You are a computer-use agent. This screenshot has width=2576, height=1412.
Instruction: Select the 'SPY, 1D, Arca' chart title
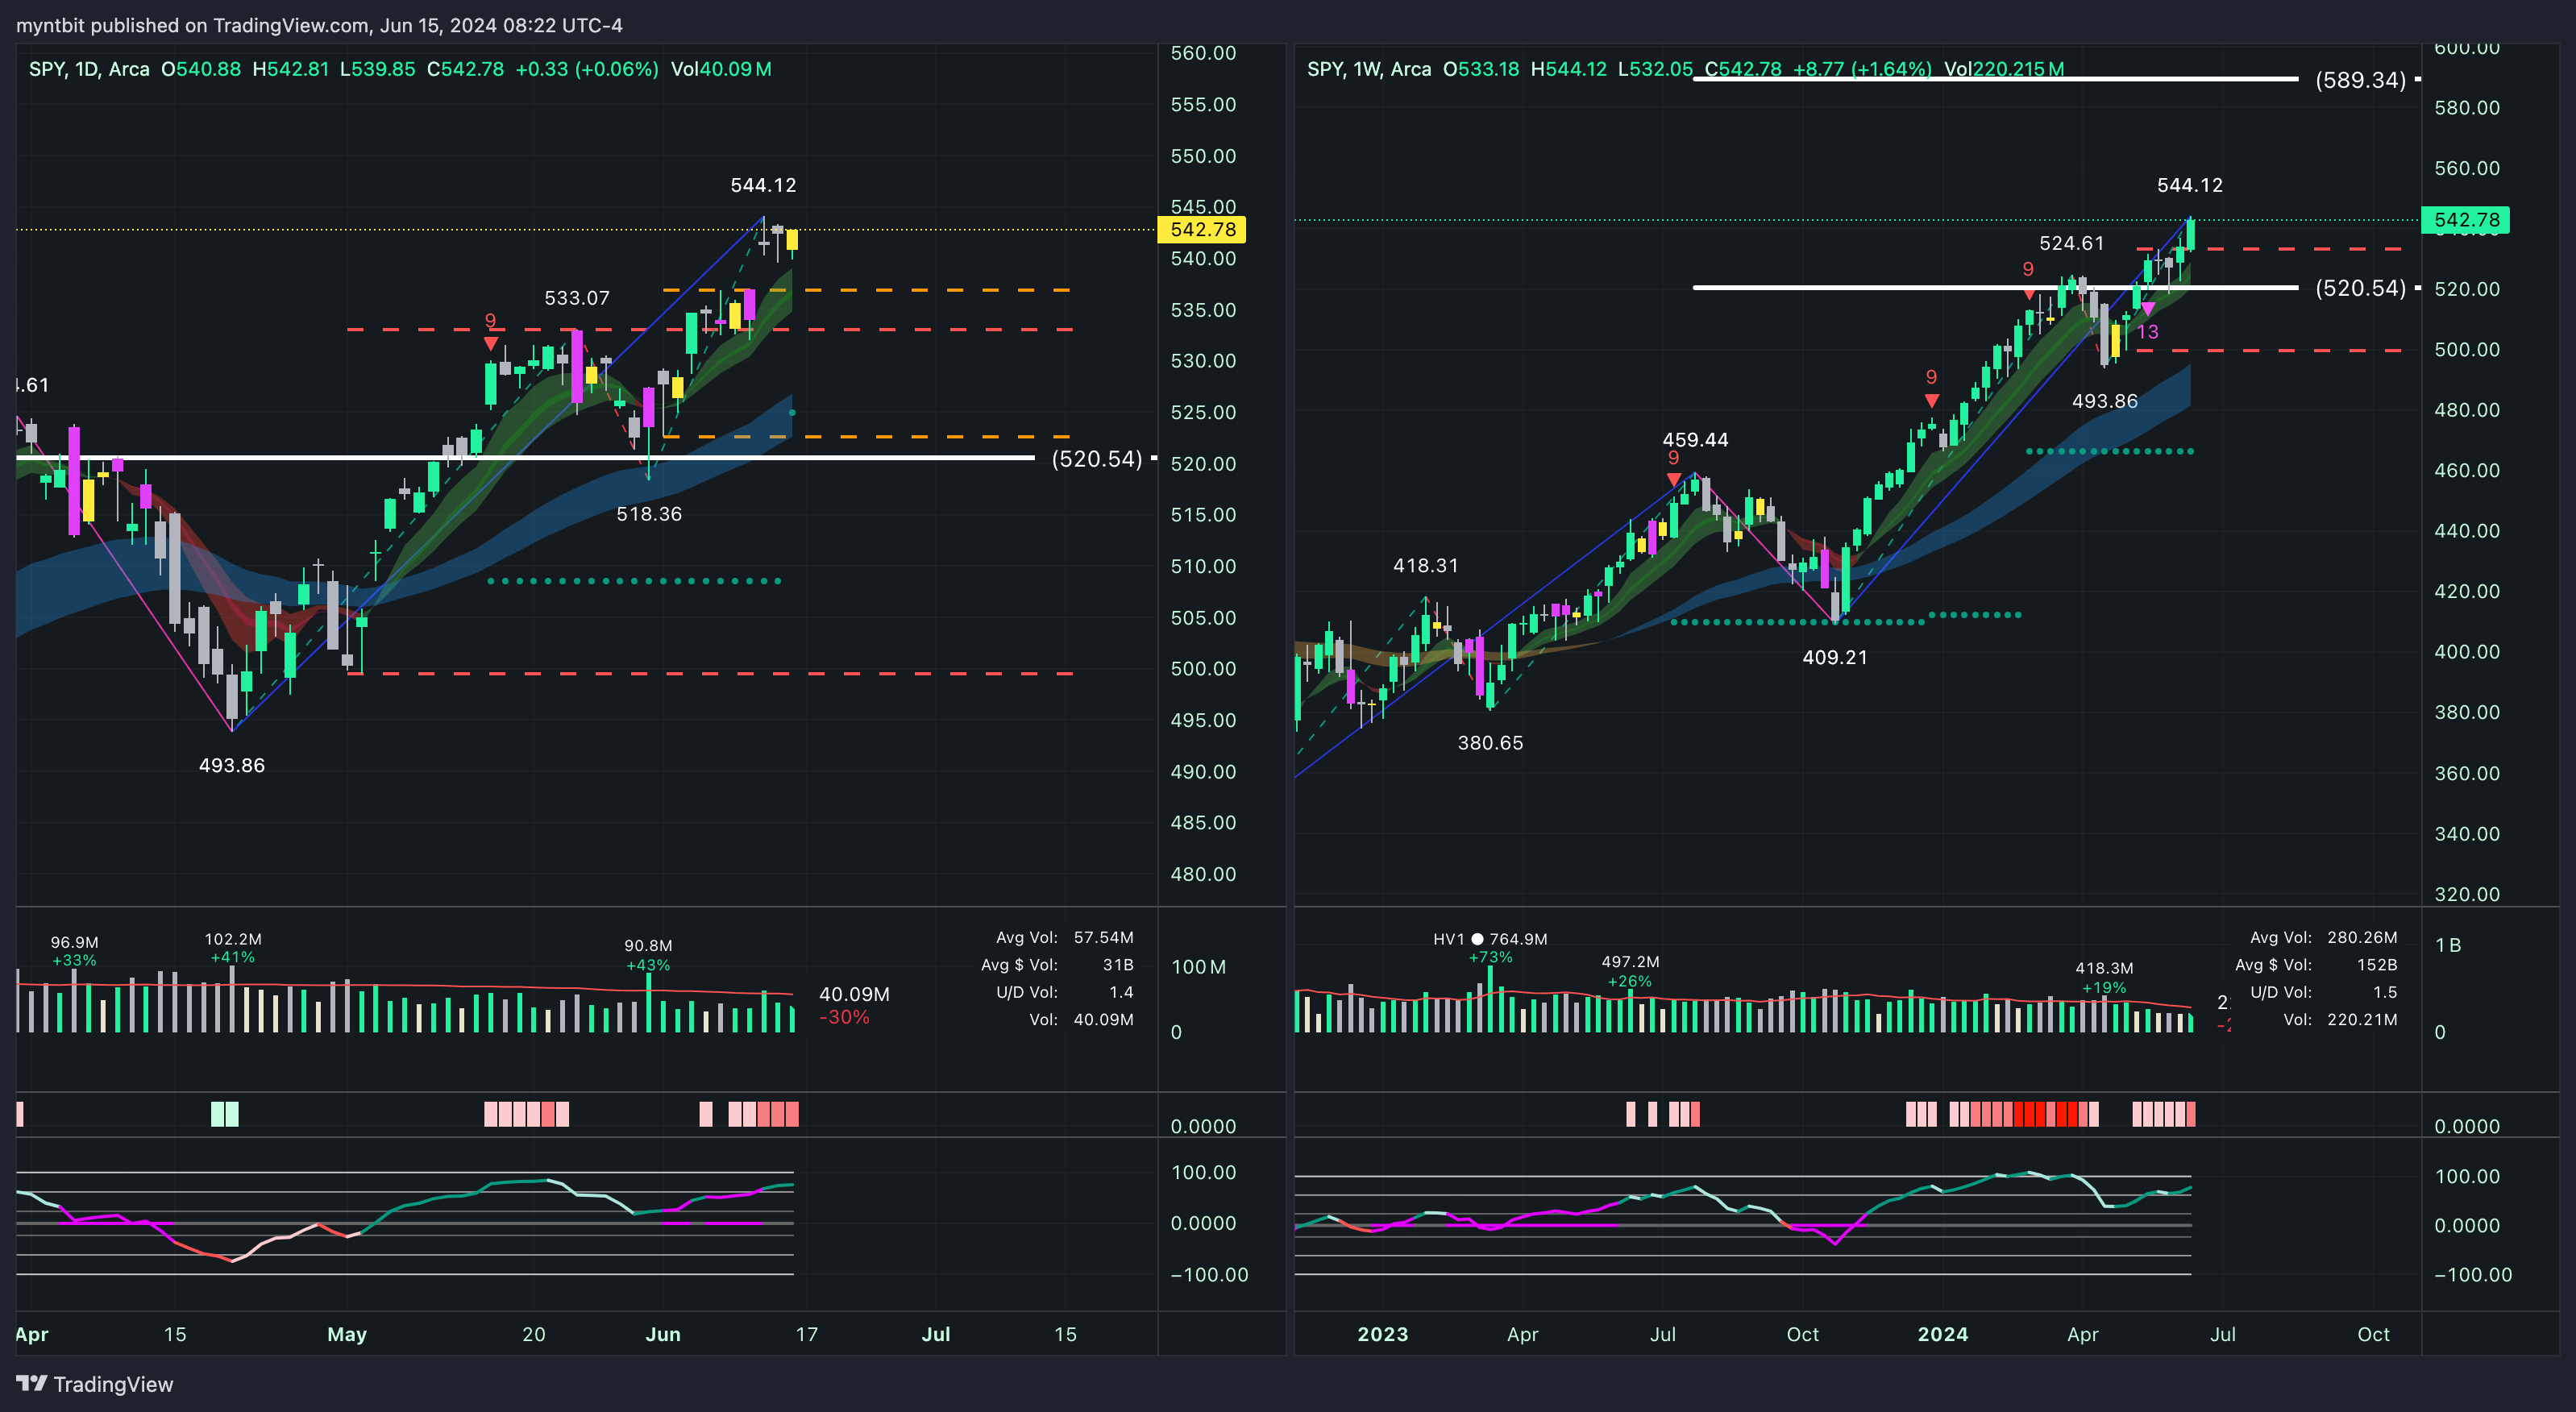[x=89, y=69]
